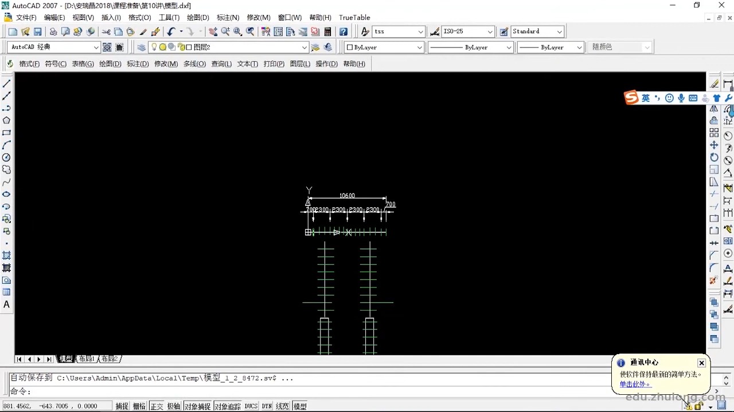This screenshot has height=412, width=734.
Task: Toggle 极轴 polar tracking
Action: tap(174, 406)
